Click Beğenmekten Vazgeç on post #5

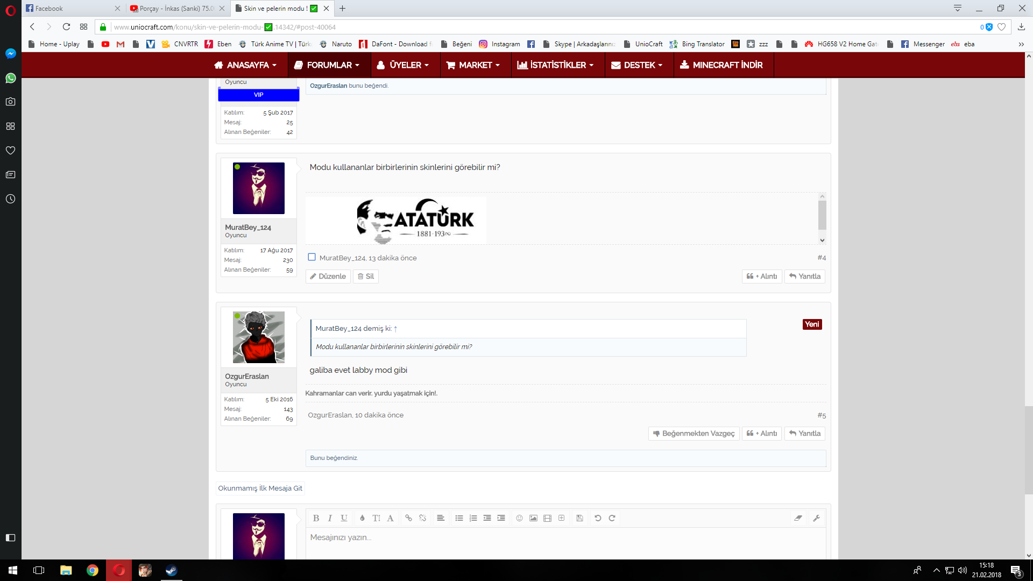click(694, 434)
